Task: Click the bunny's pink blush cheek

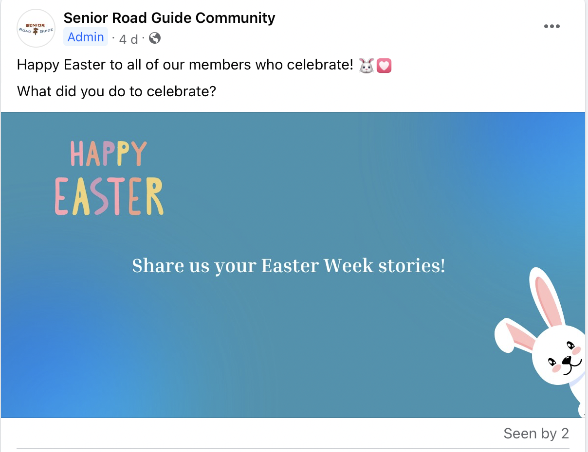Action: [556, 369]
